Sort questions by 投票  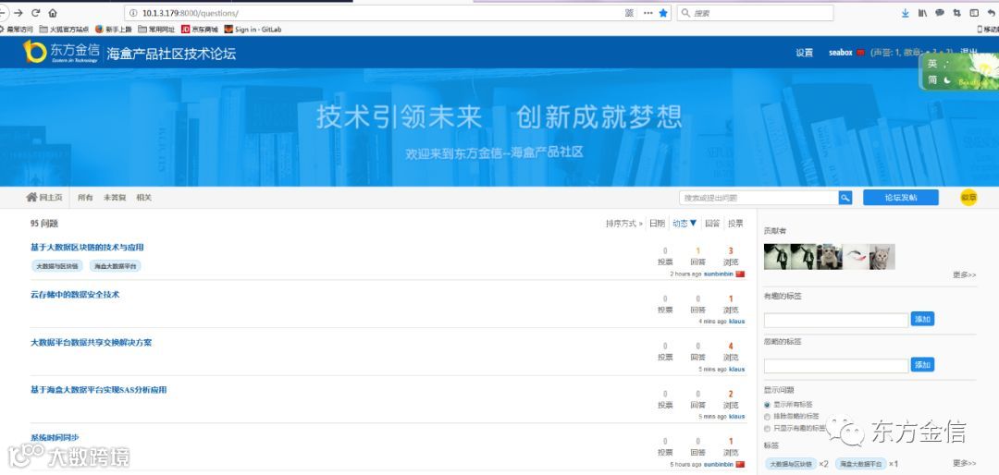[735, 224]
